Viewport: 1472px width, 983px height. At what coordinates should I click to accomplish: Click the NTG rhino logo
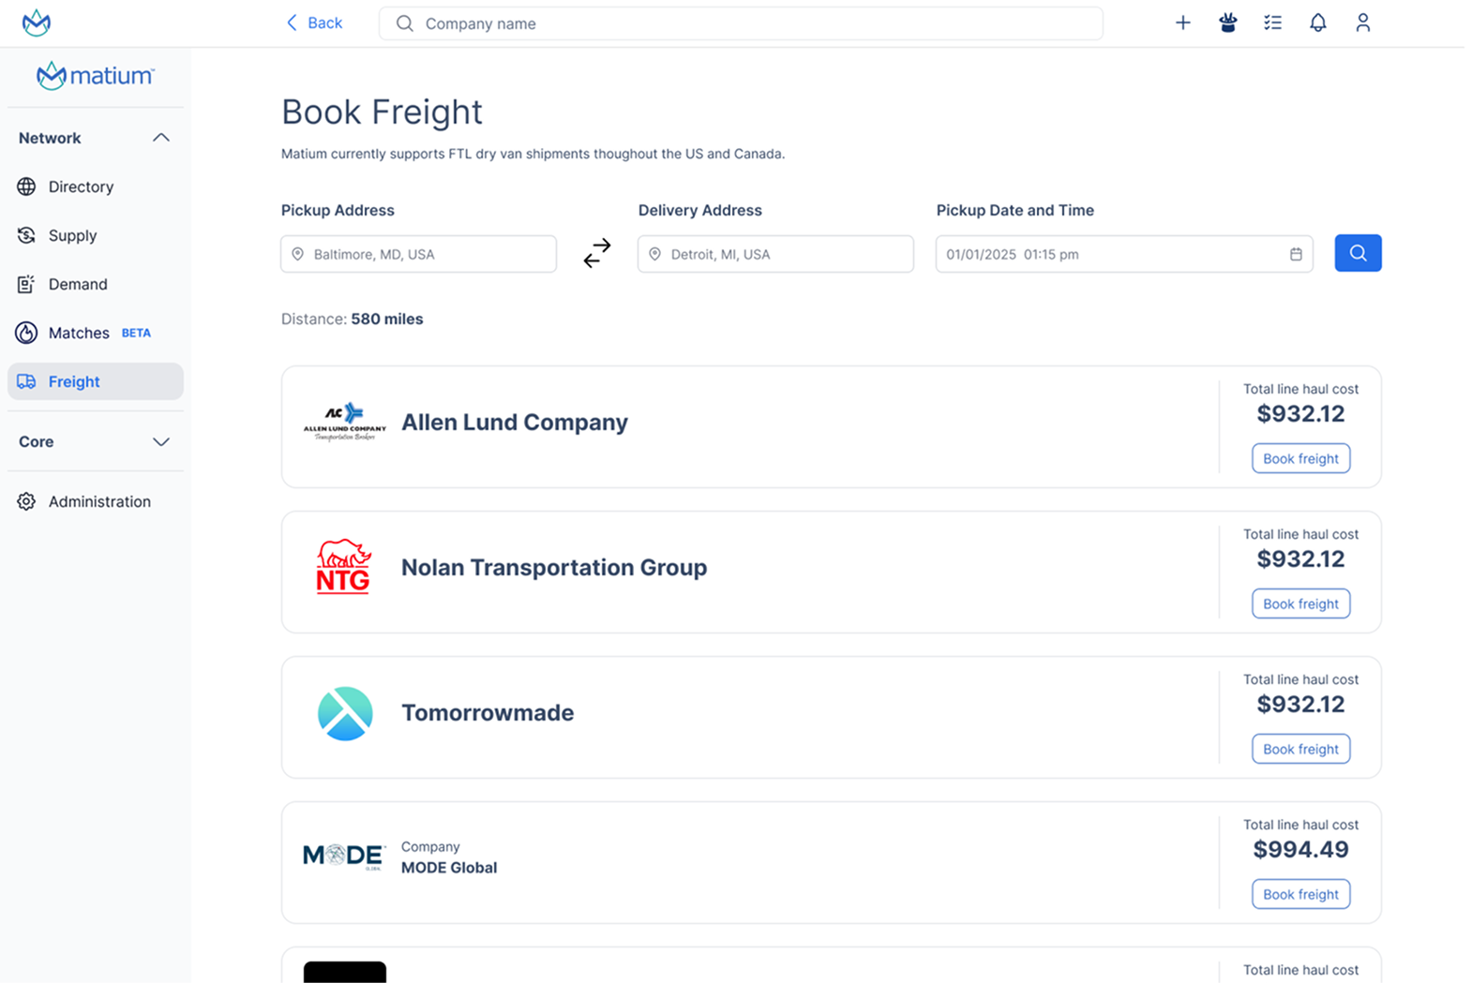[344, 566]
